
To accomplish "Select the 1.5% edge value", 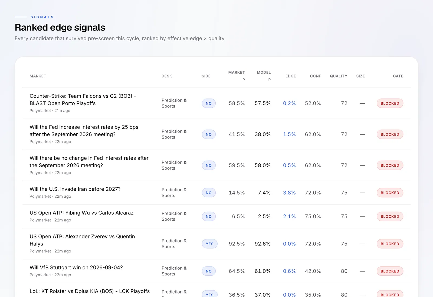I will [289, 134].
